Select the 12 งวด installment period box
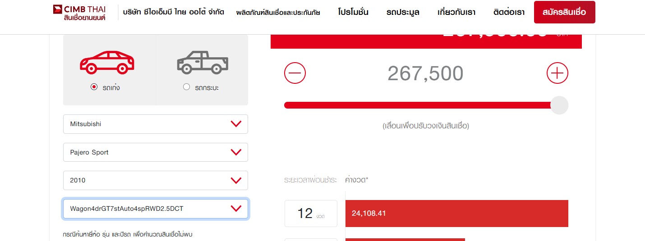The height and width of the screenshot is (241, 645). [311, 213]
